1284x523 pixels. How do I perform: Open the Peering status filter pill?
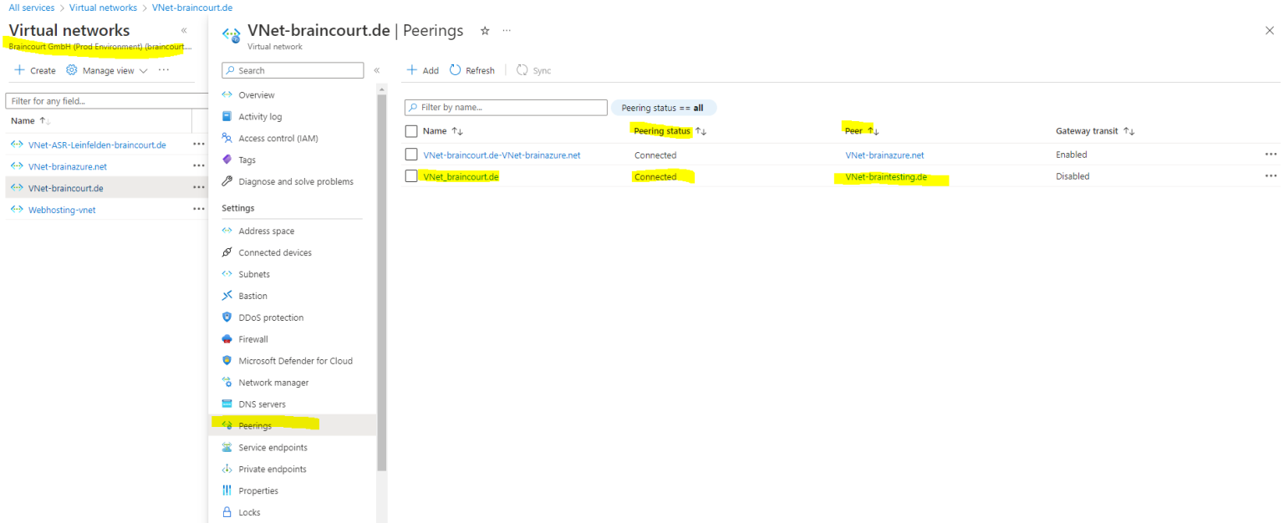pyautogui.click(x=664, y=107)
